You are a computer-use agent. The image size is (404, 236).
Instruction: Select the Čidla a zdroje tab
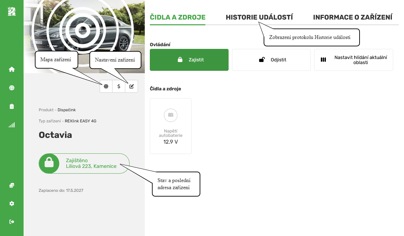177,17
